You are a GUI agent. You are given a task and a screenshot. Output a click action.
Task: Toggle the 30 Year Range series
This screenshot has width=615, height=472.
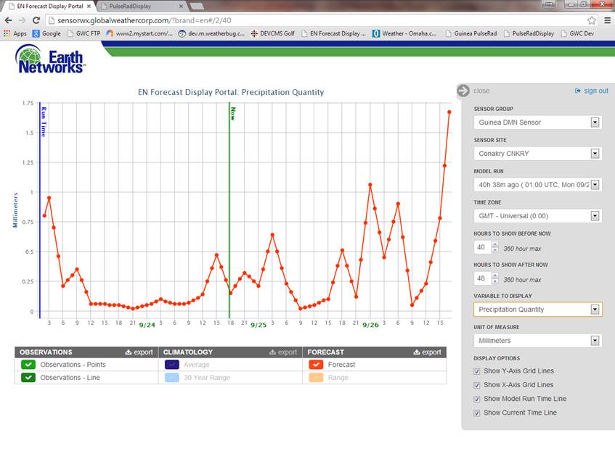point(172,378)
